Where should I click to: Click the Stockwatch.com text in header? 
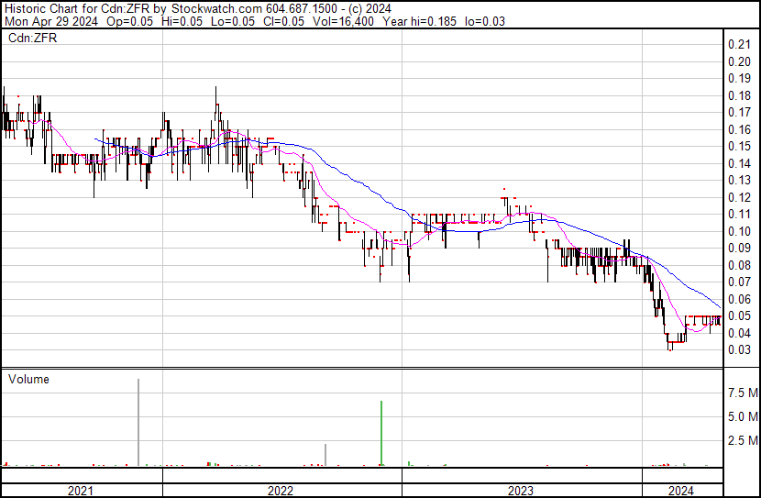216,7
